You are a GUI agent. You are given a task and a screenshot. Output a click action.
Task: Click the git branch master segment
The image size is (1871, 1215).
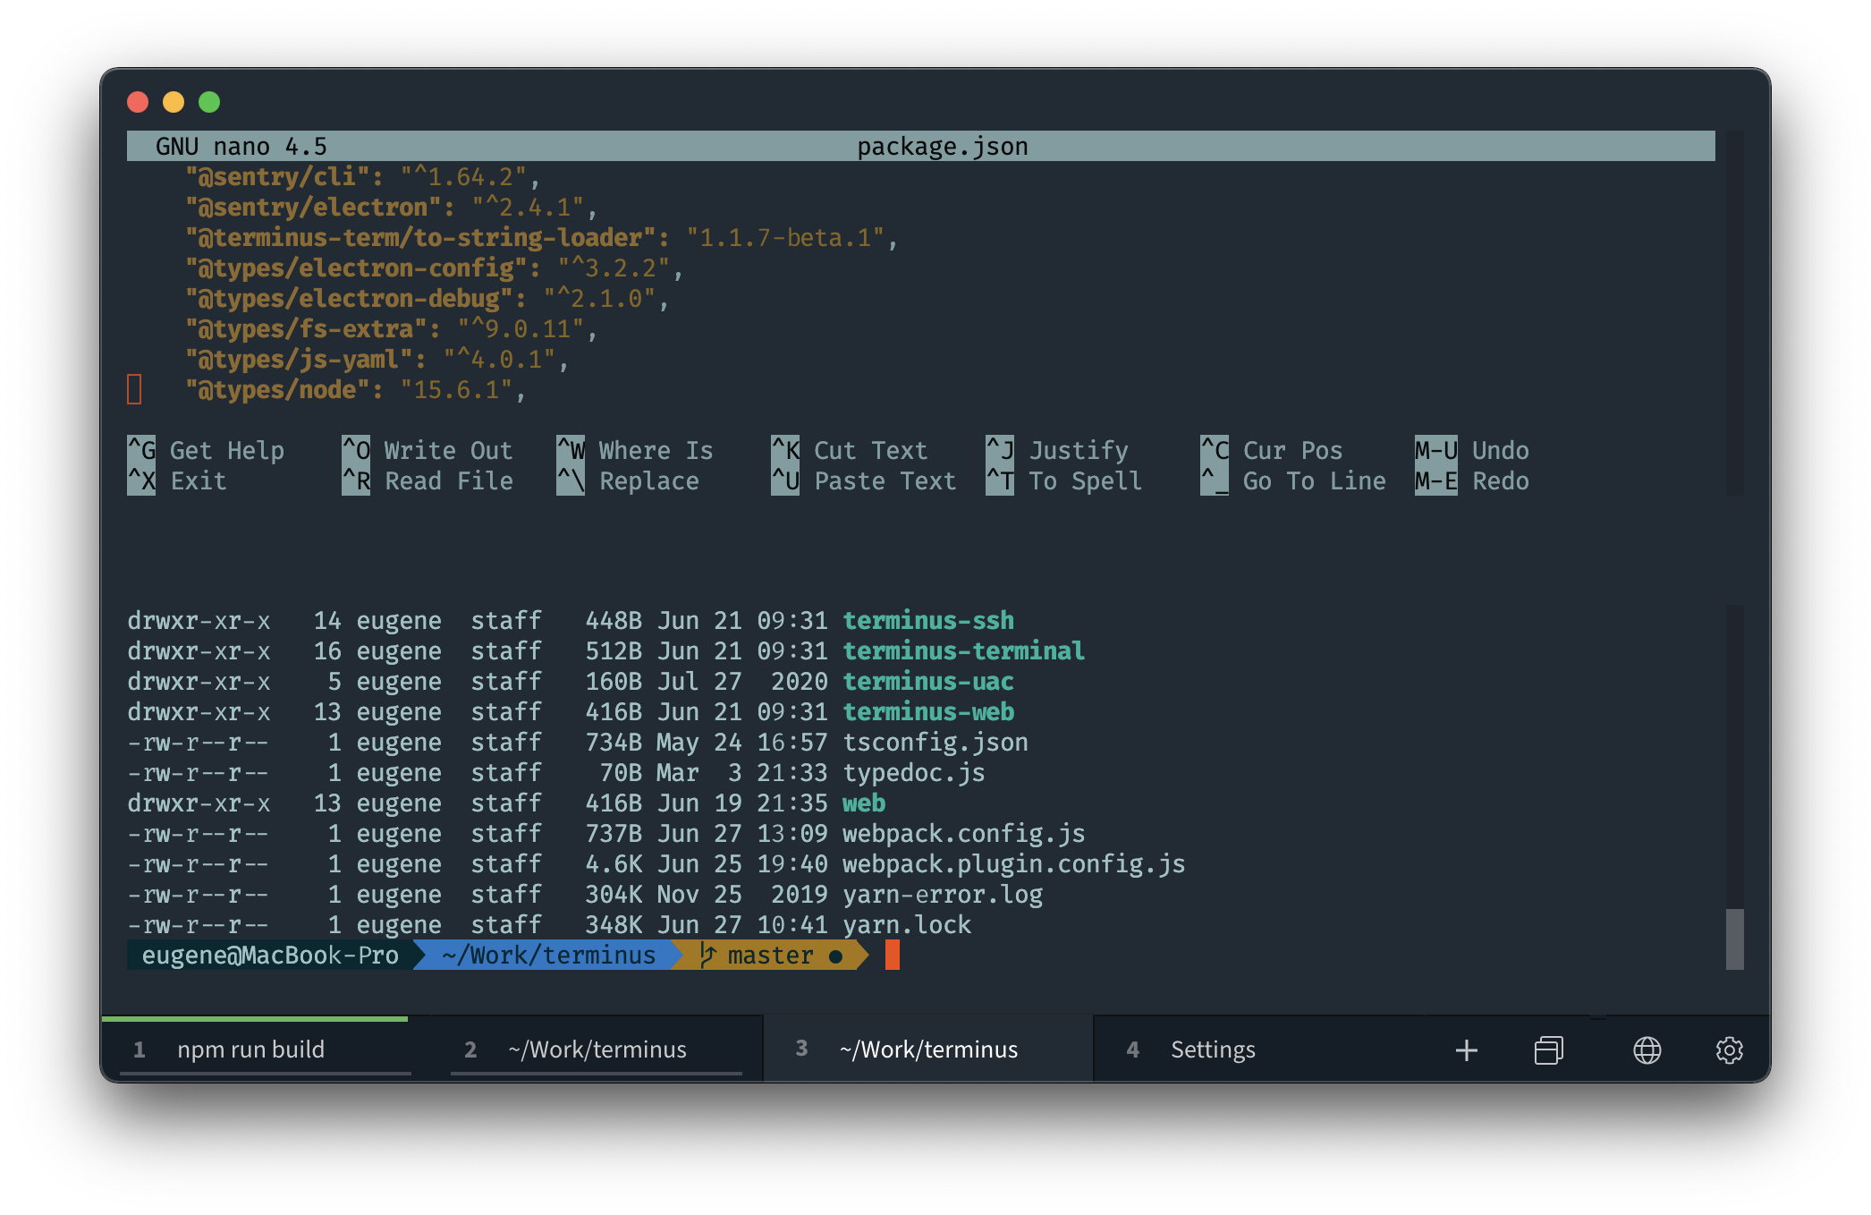pos(769,956)
